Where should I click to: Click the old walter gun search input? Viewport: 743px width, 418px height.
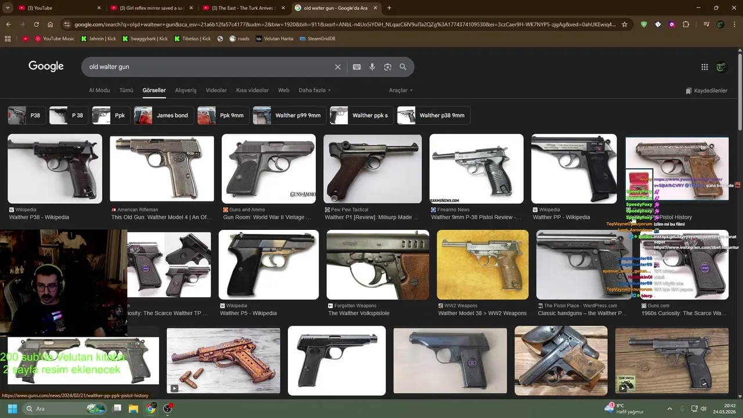point(209,67)
